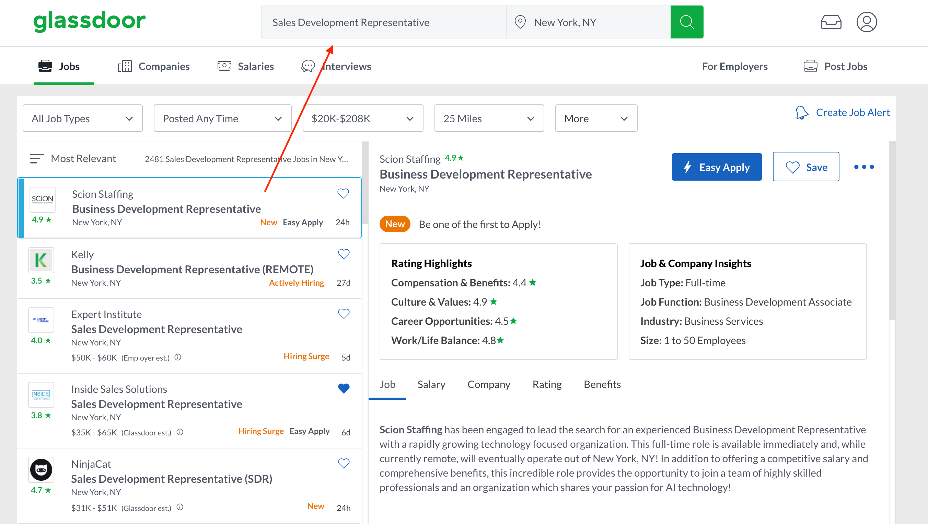Click the notification bell in Create Job Alert
The height and width of the screenshot is (524, 928).
coord(802,112)
